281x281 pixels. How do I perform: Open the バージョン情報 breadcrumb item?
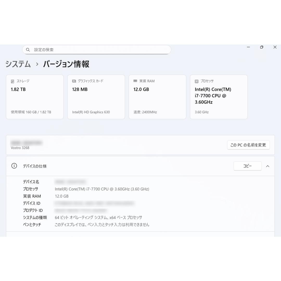click(x=66, y=64)
